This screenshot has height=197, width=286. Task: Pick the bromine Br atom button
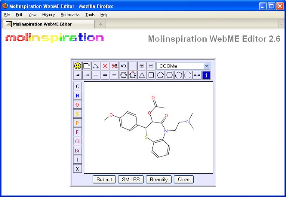77,150
